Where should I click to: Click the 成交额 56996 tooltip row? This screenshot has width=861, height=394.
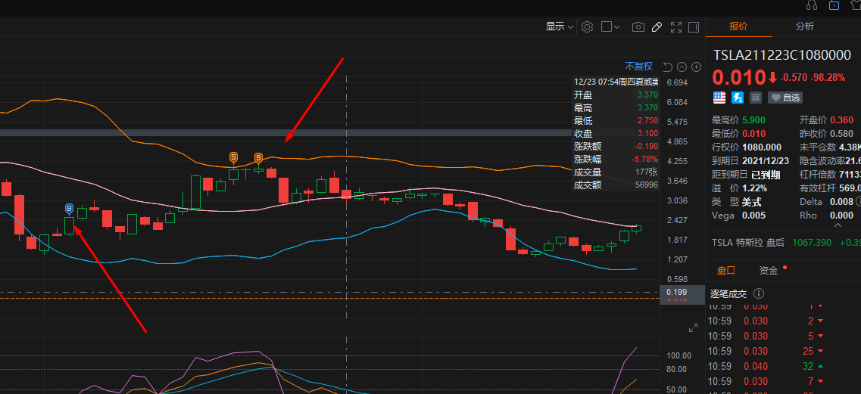coord(616,185)
